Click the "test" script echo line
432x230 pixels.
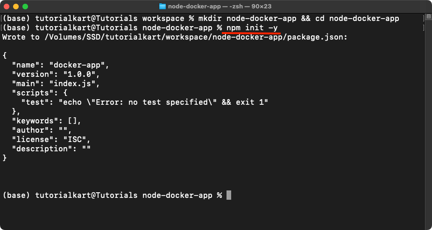pos(145,102)
